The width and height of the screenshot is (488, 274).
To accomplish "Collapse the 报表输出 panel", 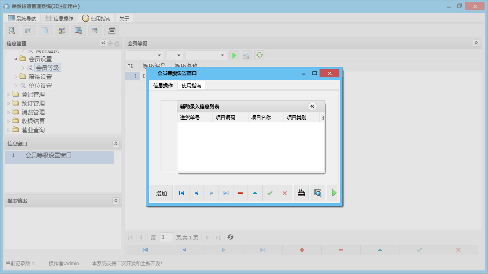I will point(116,201).
